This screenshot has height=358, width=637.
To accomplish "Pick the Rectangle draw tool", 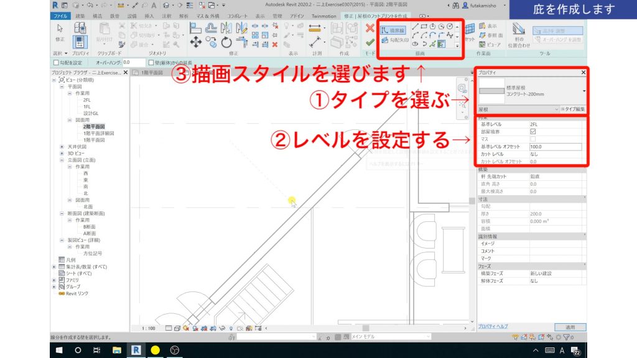I will tap(425, 26).
